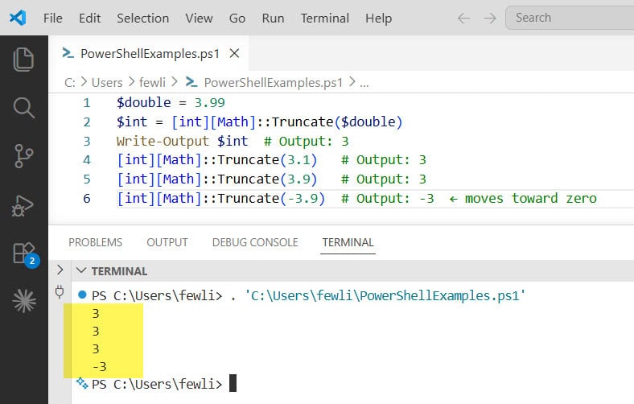The image size is (634, 404).
Task: Open the Explorer view in activity bar
Action: [x=23, y=59]
